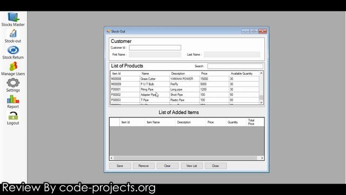Click the 5000 price cell
Viewport: 346px width, 195px height.
tap(214, 84)
